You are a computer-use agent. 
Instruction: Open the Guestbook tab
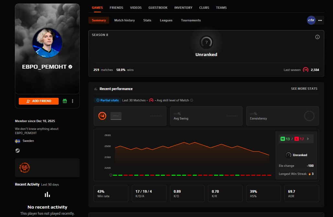pos(158,8)
